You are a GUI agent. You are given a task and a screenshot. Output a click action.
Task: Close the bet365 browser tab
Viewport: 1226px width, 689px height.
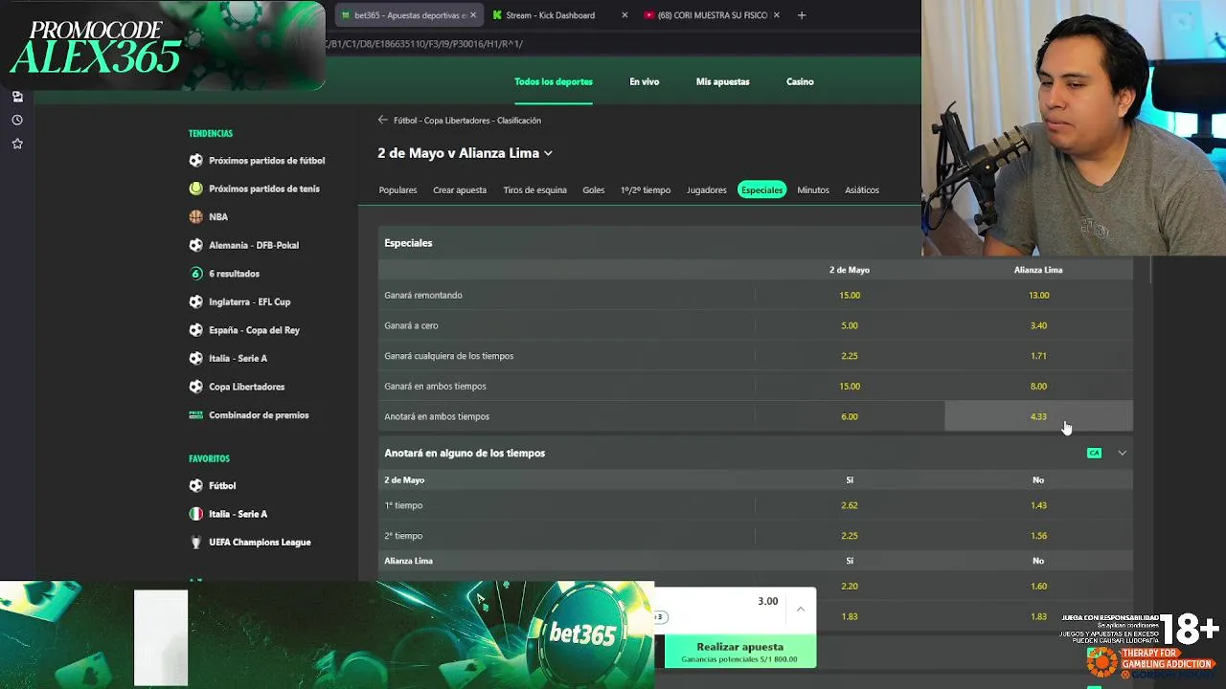pyautogui.click(x=473, y=15)
